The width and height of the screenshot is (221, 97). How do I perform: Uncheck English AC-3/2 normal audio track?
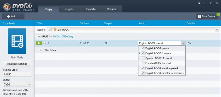143,48
